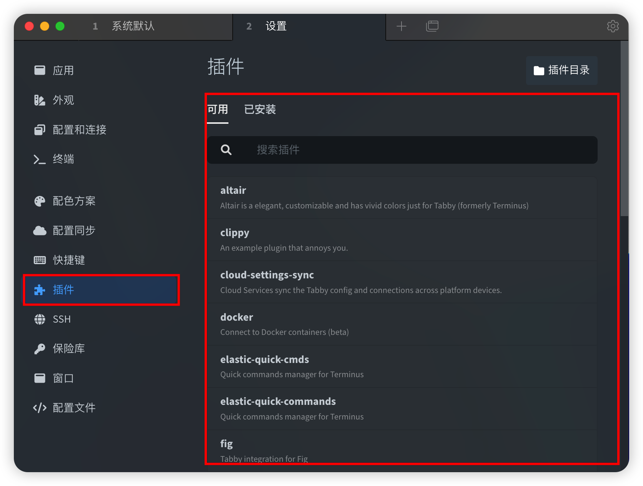
Task: Click the yellow minimize button
Action: pyautogui.click(x=45, y=26)
